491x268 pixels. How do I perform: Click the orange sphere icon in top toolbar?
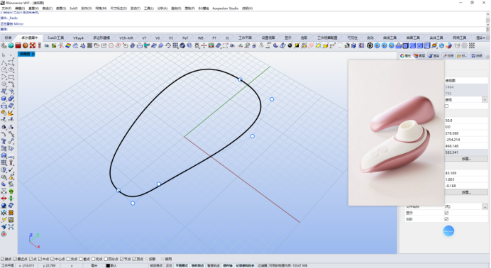click(x=26, y=45)
